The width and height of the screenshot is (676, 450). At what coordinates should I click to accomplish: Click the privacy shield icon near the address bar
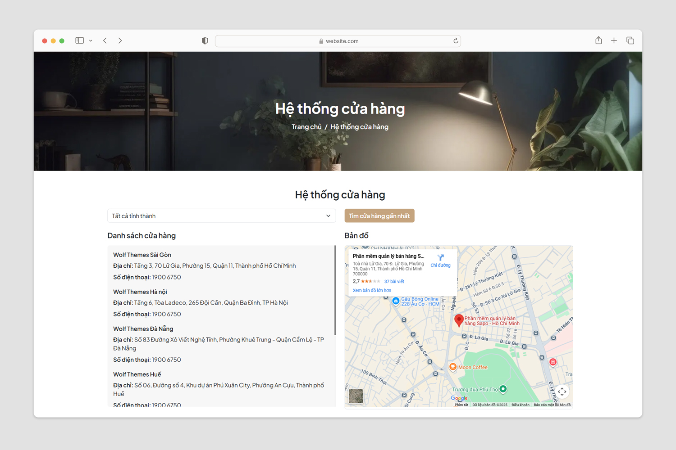(205, 40)
